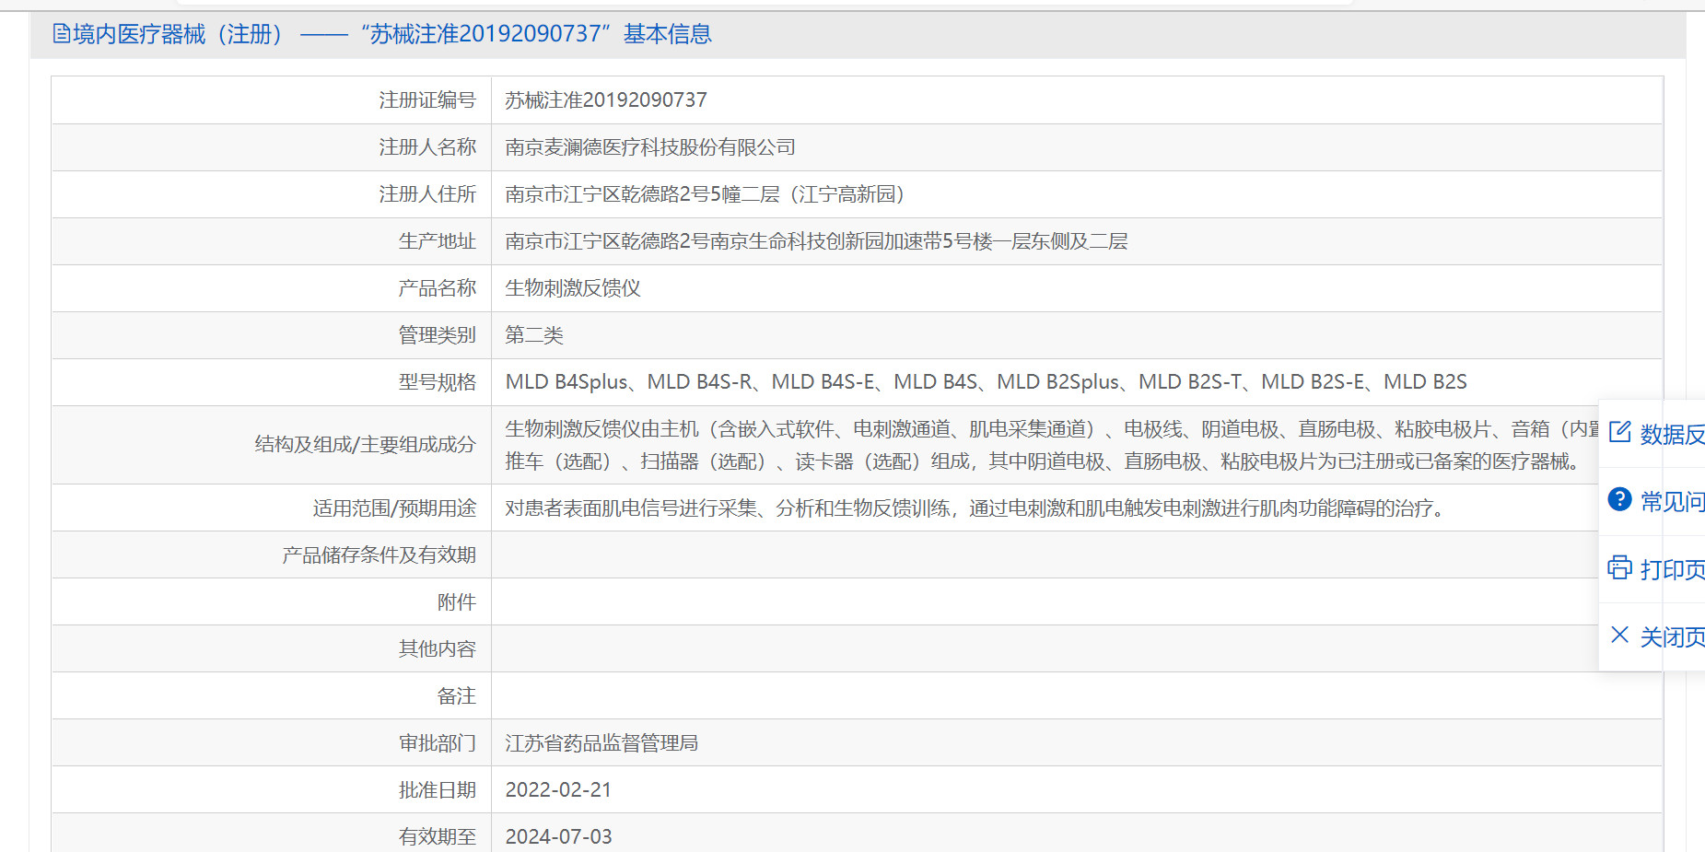Image resolution: width=1705 pixels, height=852 pixels.
Task: Select the 关闭页 close page link
Action: click(1672, 636)
